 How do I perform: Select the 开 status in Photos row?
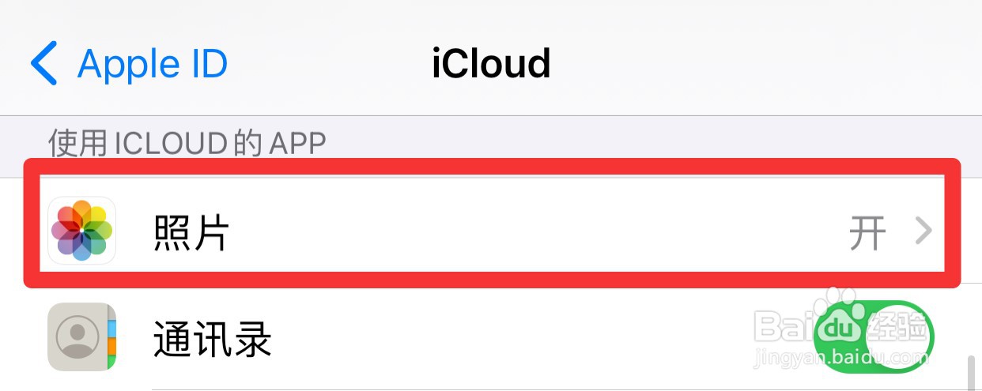(x=867, y=232)
